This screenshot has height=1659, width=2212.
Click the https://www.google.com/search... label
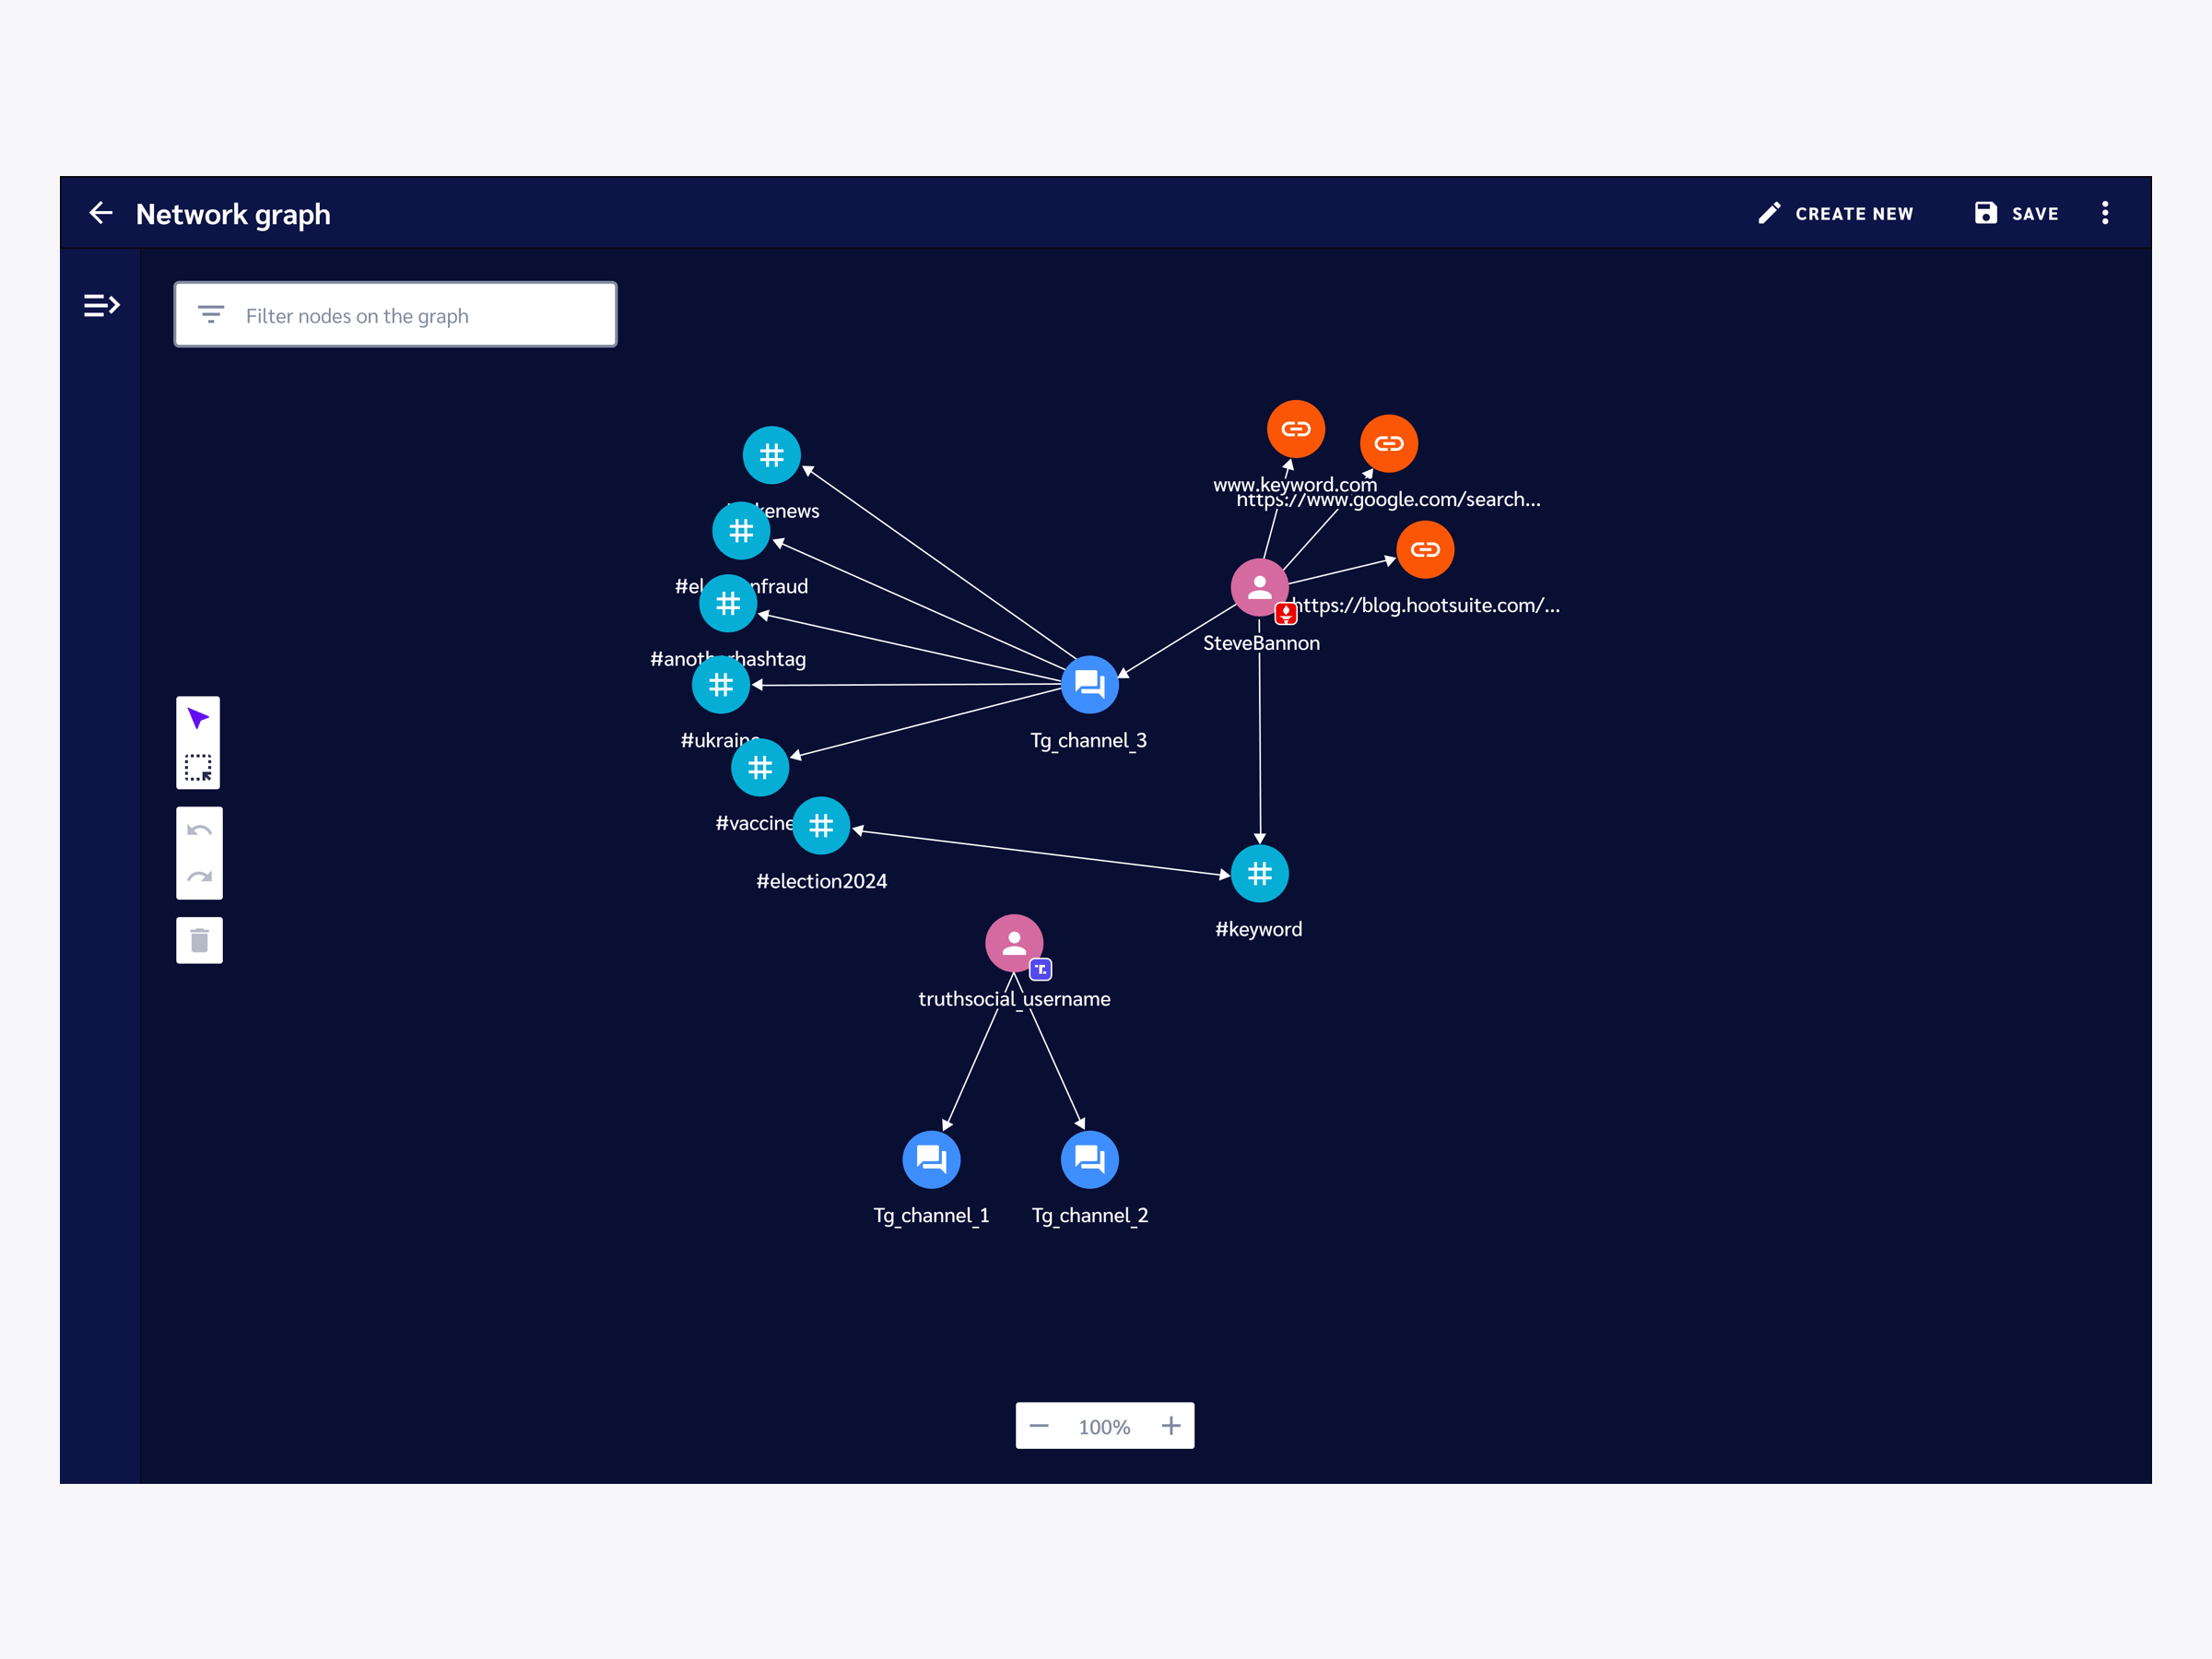pyautogui.click(x=1389, y=499)
